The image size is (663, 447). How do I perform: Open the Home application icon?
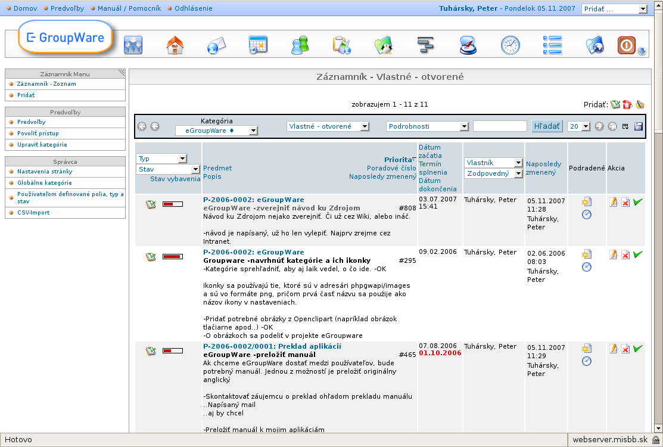175,45
